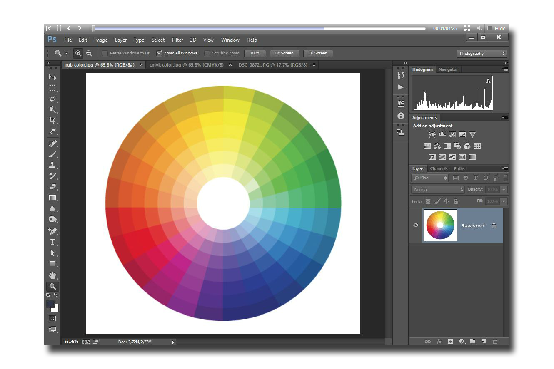
Task: Choose the Pen tool
Action: point(52,231)
